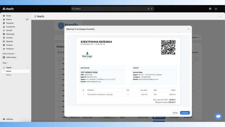Toggle the select-all checkbox in the list header
This screenshot has width=225, height=127.
59,59
